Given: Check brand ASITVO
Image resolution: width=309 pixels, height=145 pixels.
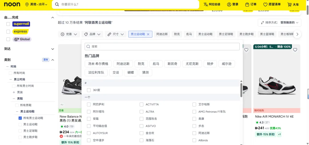Looking at the screenshot, I should [x=142, y=126].
